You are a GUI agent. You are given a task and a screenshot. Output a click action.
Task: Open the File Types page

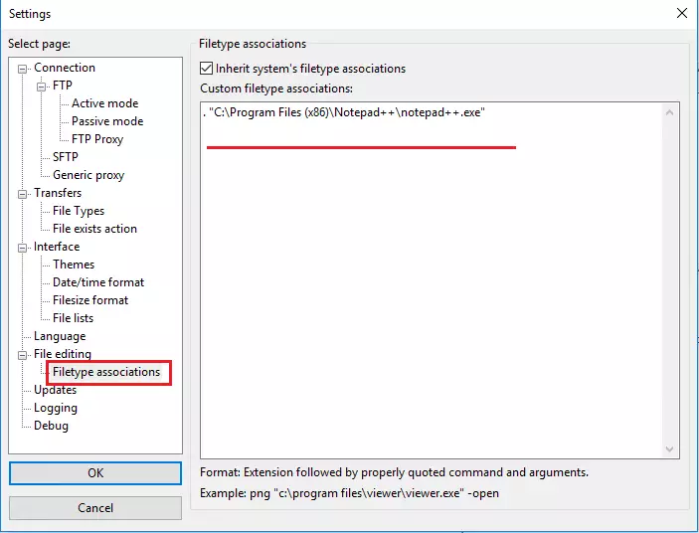pos(79,211)
